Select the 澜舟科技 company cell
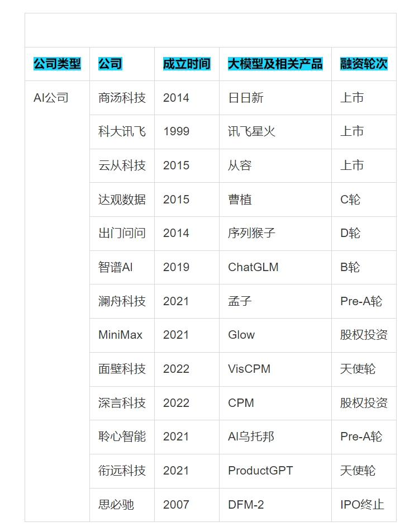Image resolution: width=419 pixels, height=531 pixels. pyautogui.click(x=122, y=301)
